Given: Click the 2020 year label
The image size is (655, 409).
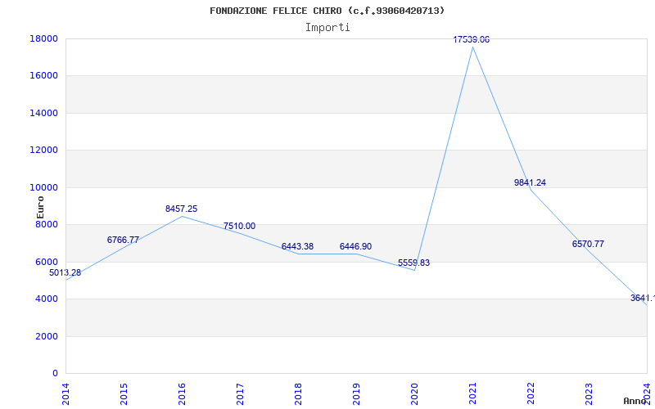Looking at the screenshot, I should [414, 394].
